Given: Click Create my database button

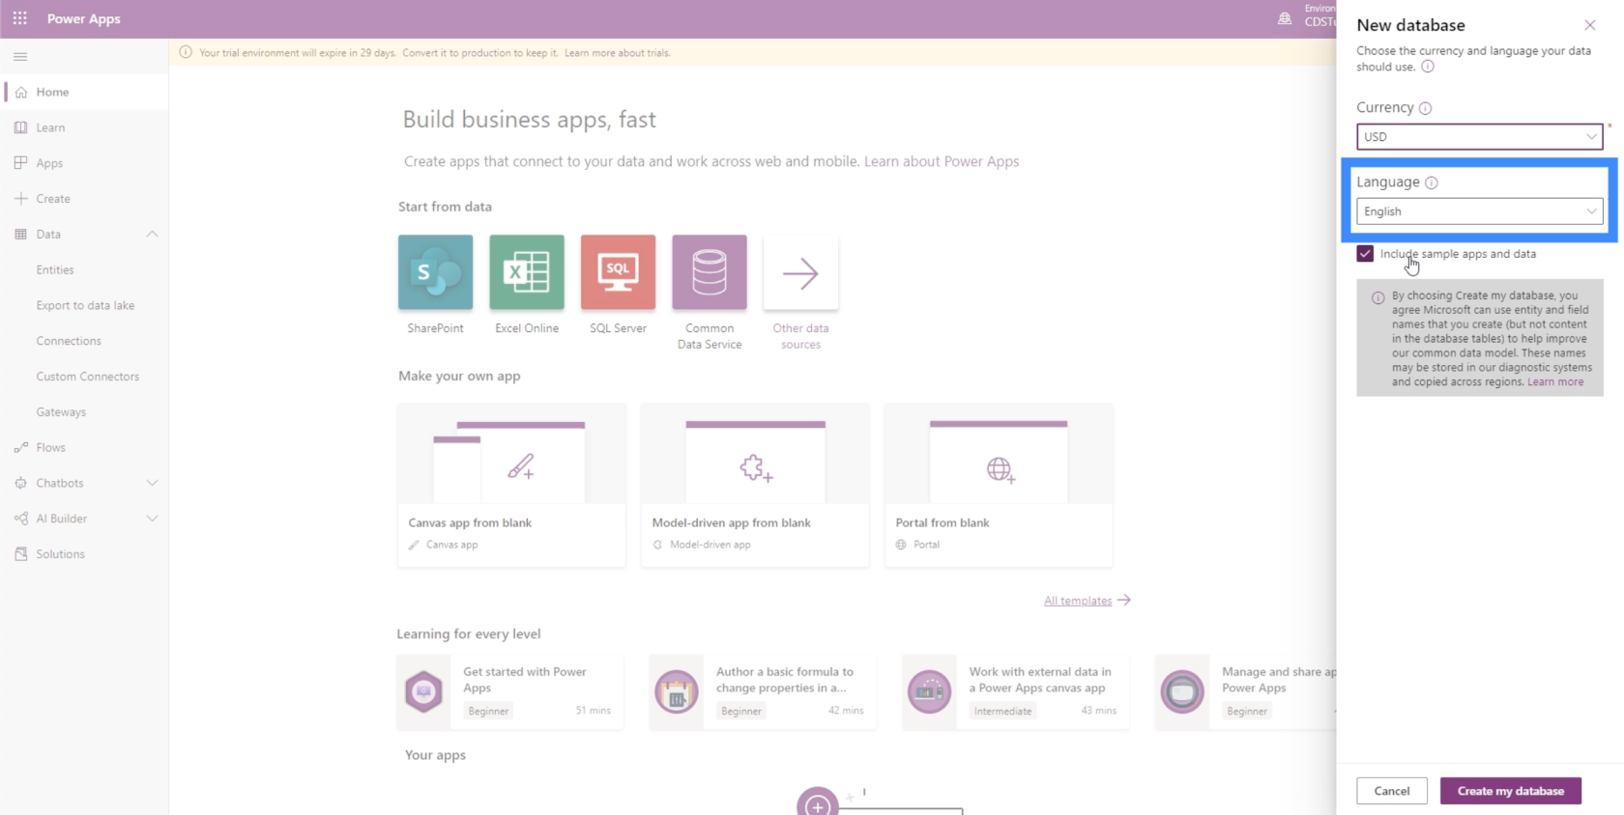Looking at the screenshot, I should pyautogui.click(x=1511, y=791).
